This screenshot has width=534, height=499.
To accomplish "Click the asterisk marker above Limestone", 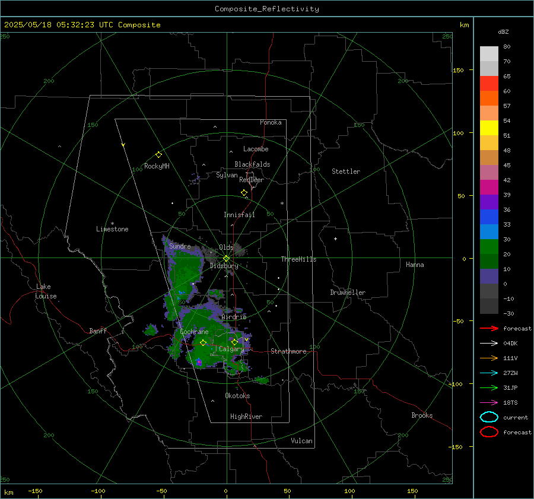I will [x=112, y=224].
